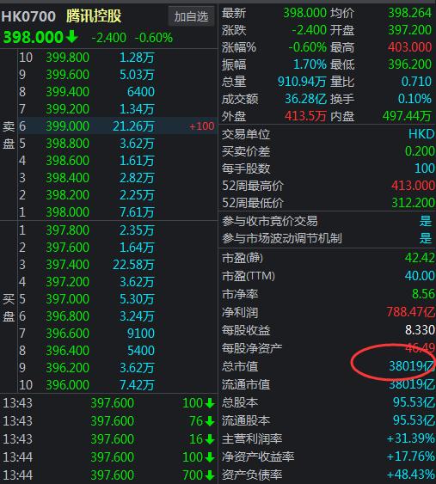
Task: Click buy level 4 price 397.200
Action: tap(68, 282)
